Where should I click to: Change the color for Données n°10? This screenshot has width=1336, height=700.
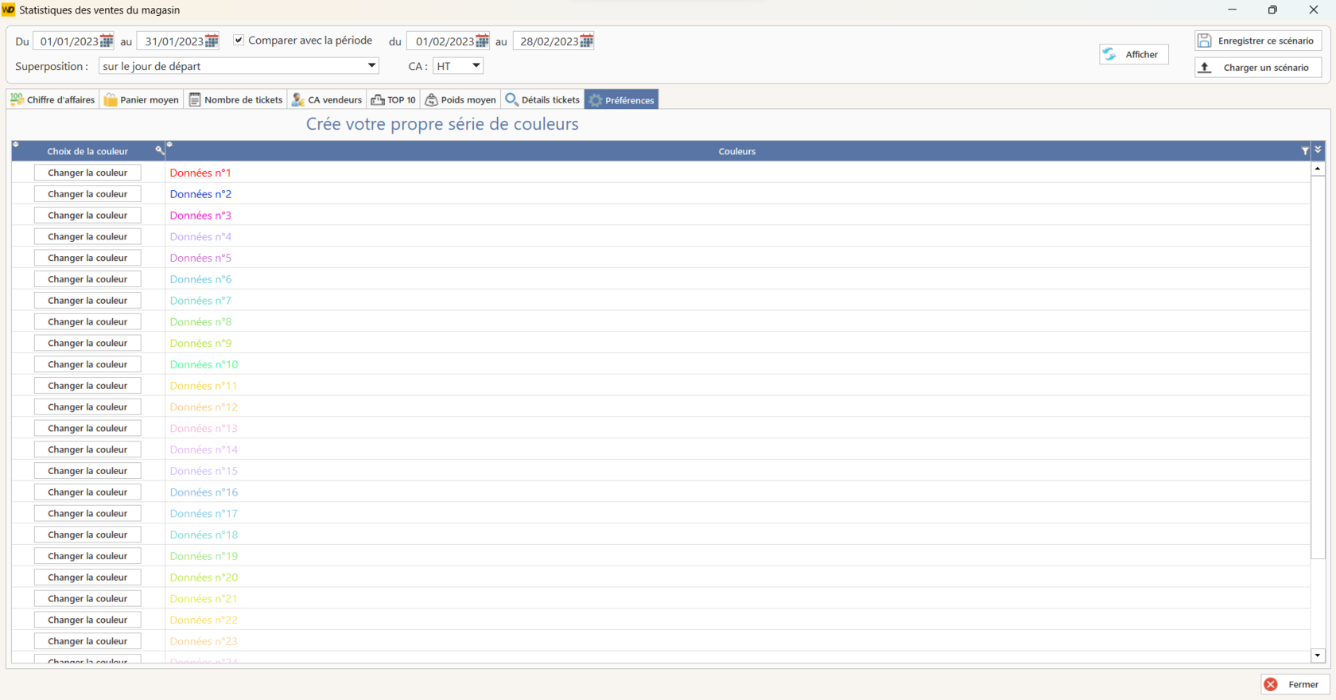coord(87,364)
